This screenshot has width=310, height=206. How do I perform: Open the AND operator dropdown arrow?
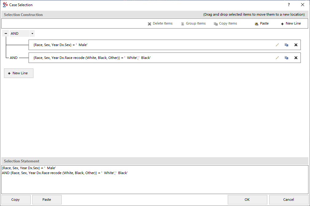point(32,33)
